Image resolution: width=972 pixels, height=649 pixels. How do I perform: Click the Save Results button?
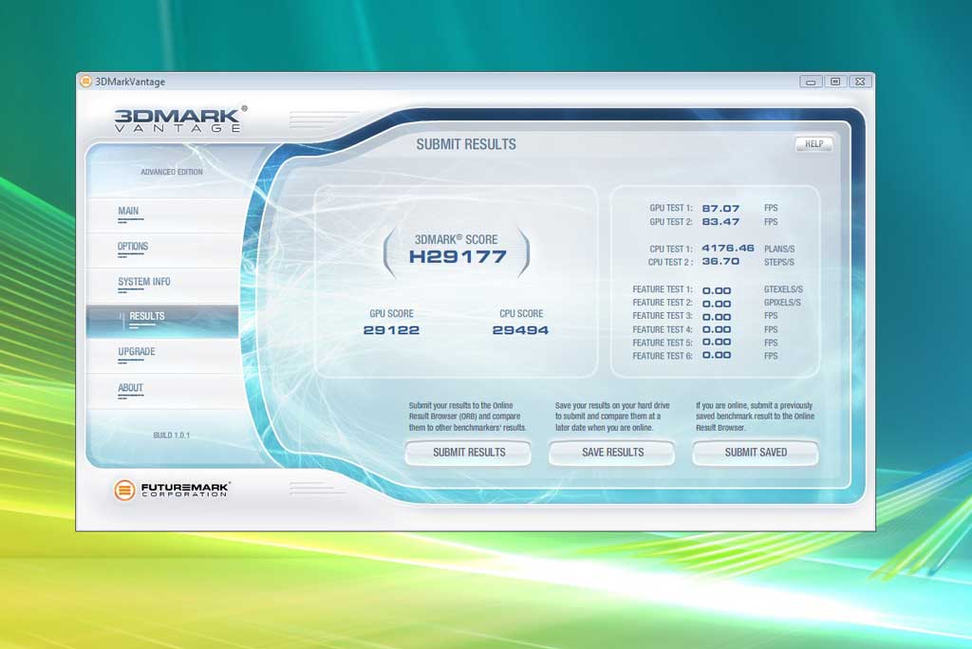612,453
